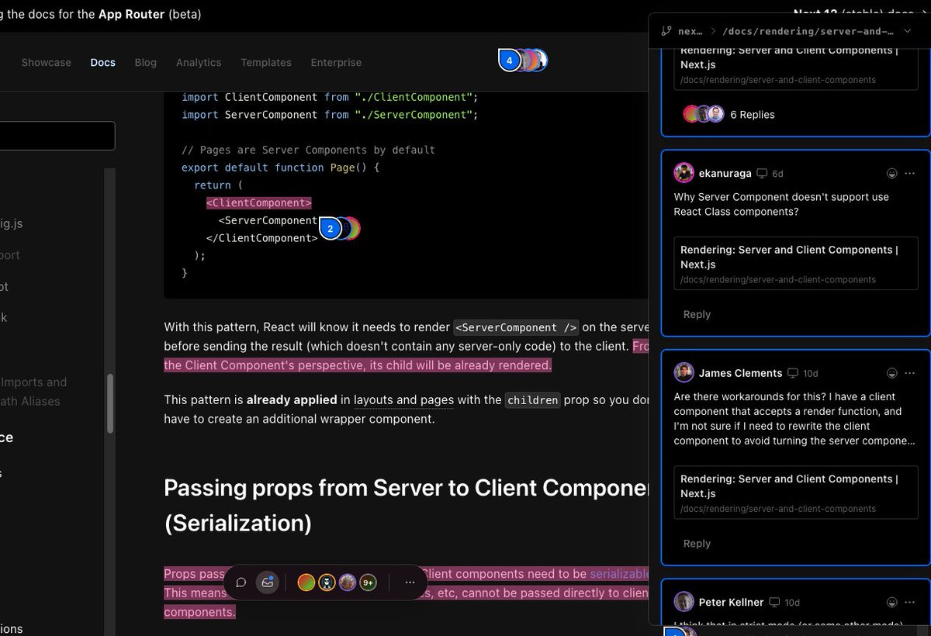
Task: Expand the page path dropdown chevron in comments header
Action: (x=908, y=31)
